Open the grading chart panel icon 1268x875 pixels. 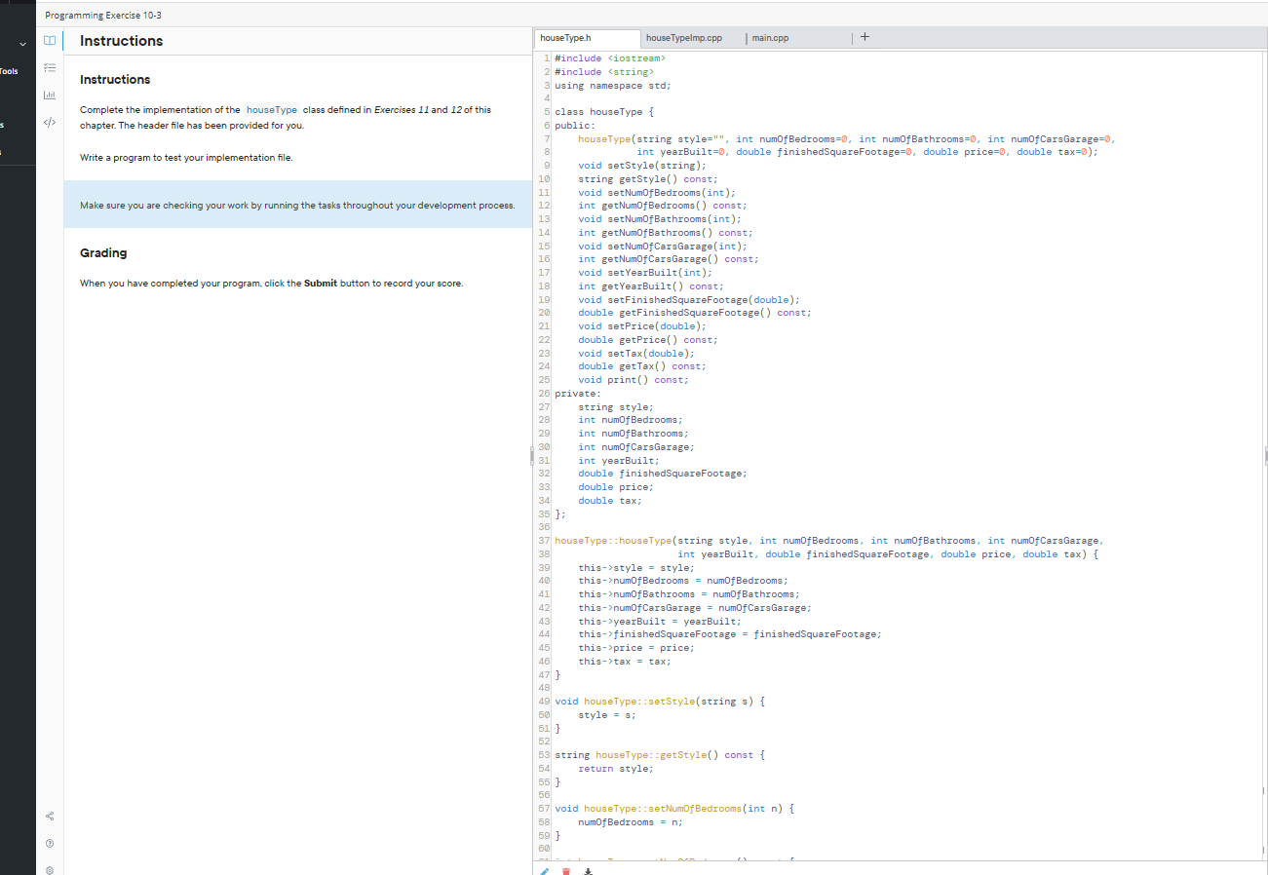tap(50, 94)
